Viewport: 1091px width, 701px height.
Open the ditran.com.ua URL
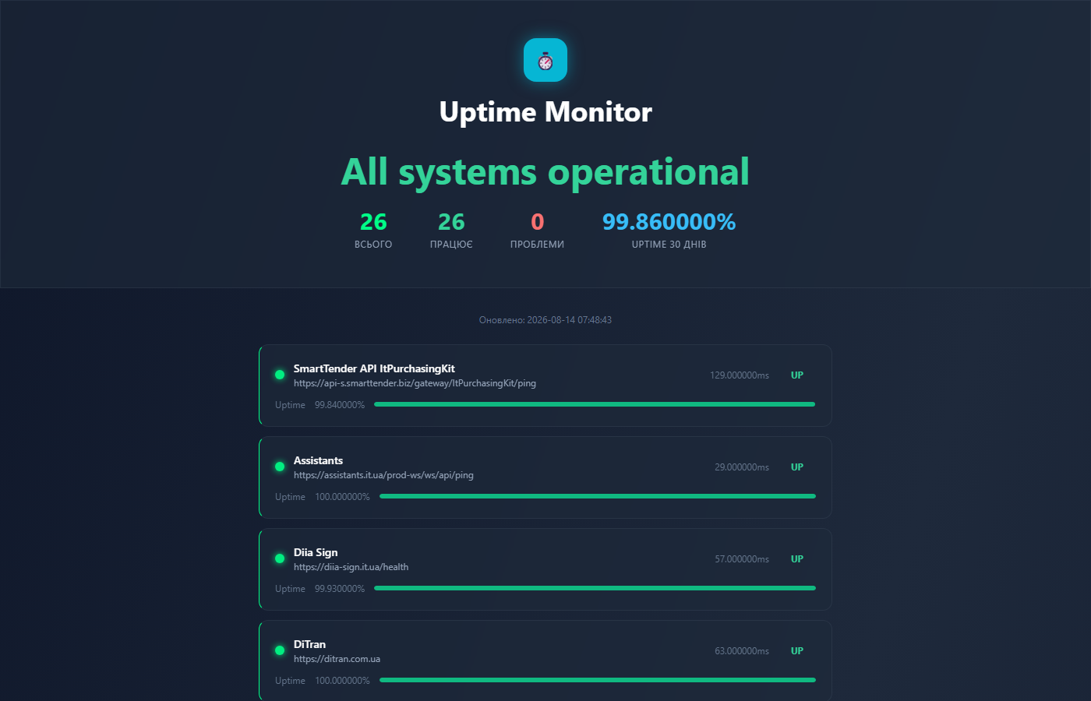[x=337, y=659]
